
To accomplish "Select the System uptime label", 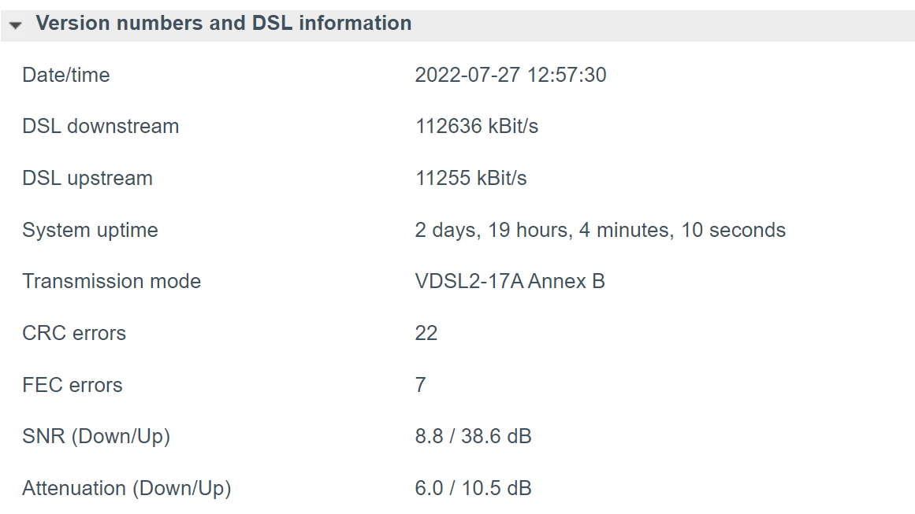I will [90, 231].
